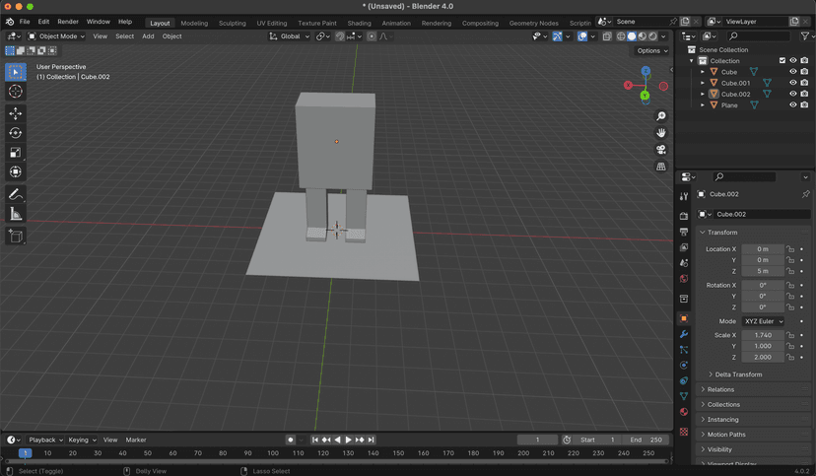Viewport: 816px width, 476px height.
Task: Select the Move tool in toolbar
Action: click(x=16, y=113)
